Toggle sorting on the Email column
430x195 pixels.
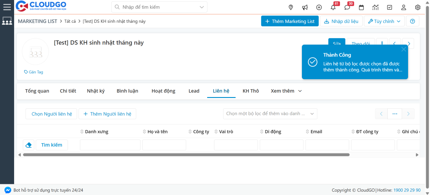[307, 131]
